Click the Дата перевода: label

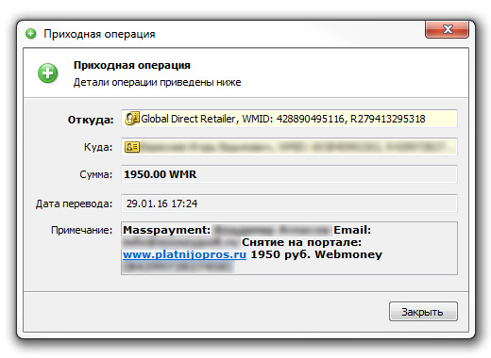(74, 203)
